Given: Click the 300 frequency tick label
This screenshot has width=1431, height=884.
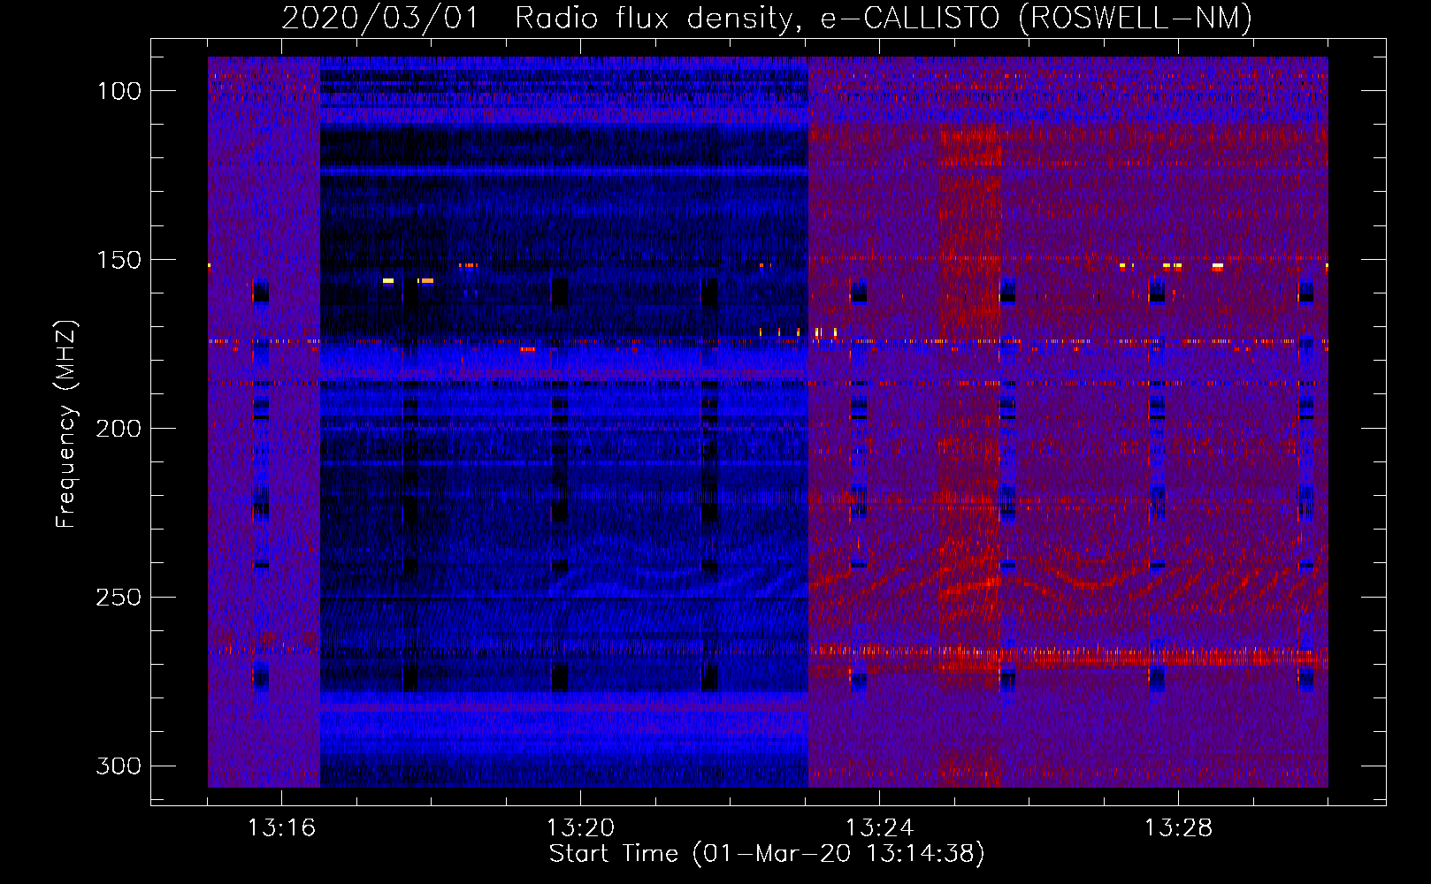Looking at the screenshot, I should pyautogui.click(x=119, y=766).
